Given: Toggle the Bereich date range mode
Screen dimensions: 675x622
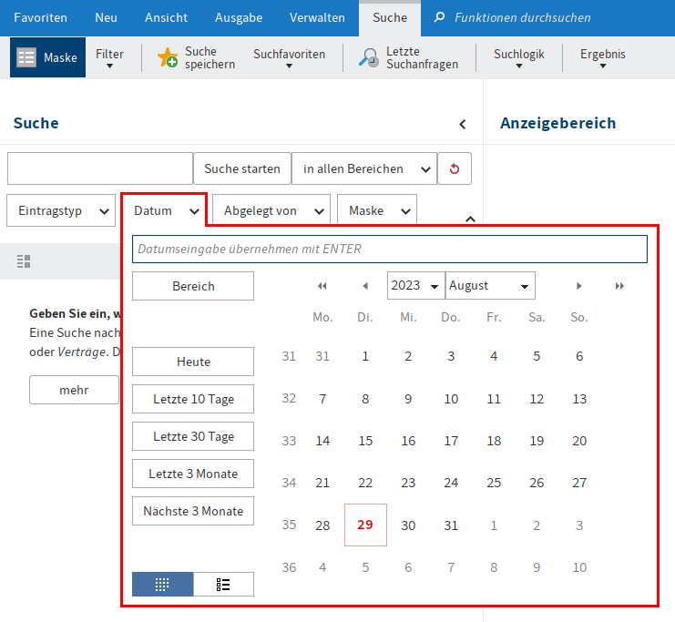Looking at the screenshot, I should tap(193, 286).
